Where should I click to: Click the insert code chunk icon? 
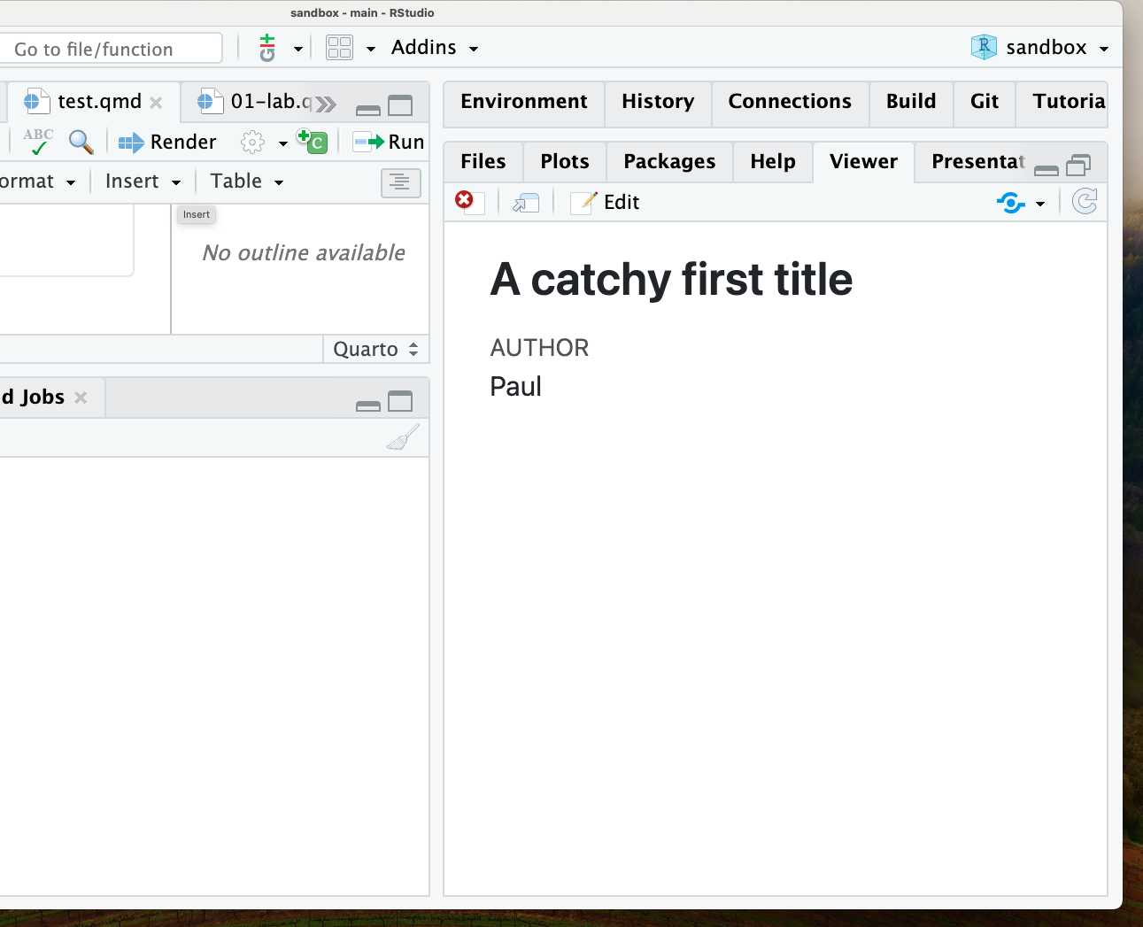tap(313, 142)
